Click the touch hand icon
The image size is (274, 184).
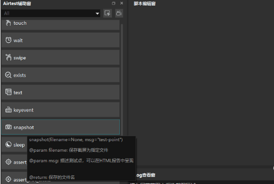(x=8, y=23)
